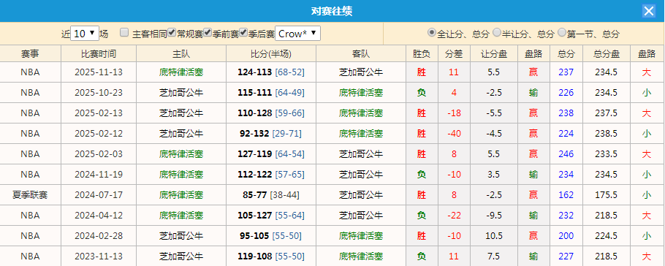This screenshot has width=665, height=266.
Task: Click the point difference -40 cell
Action: pyautogui.click(x=454, y=133)
